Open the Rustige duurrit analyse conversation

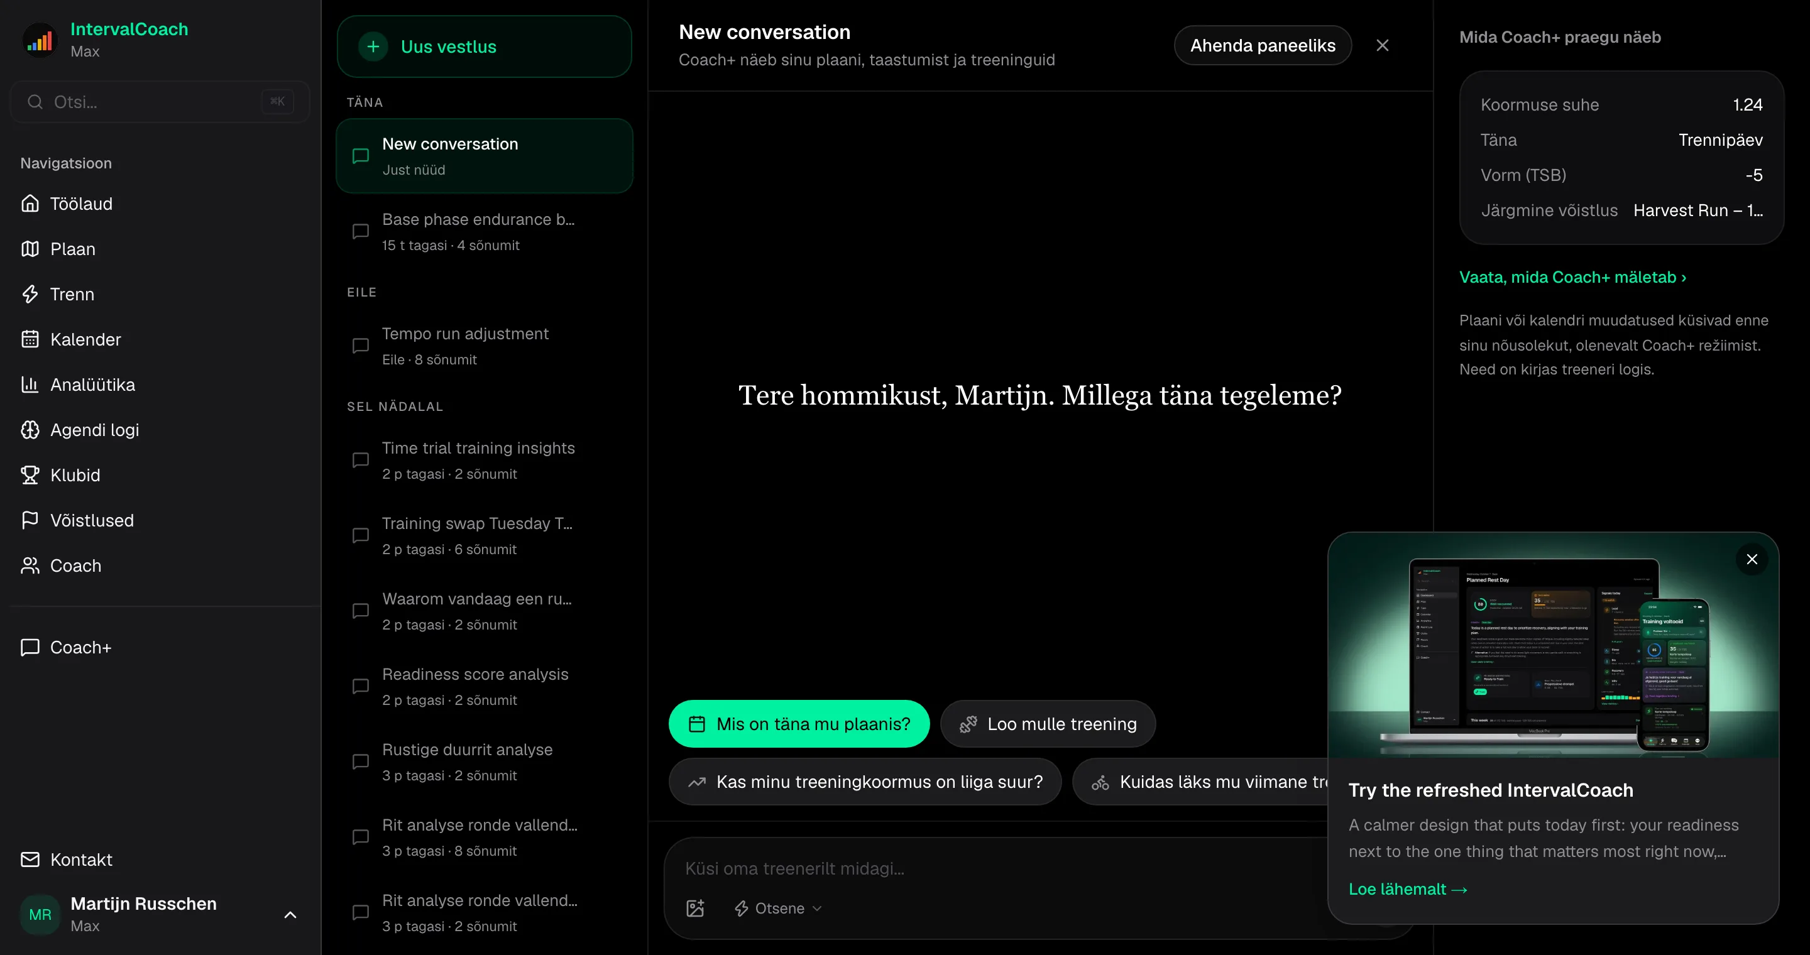[x=484, y=762]
